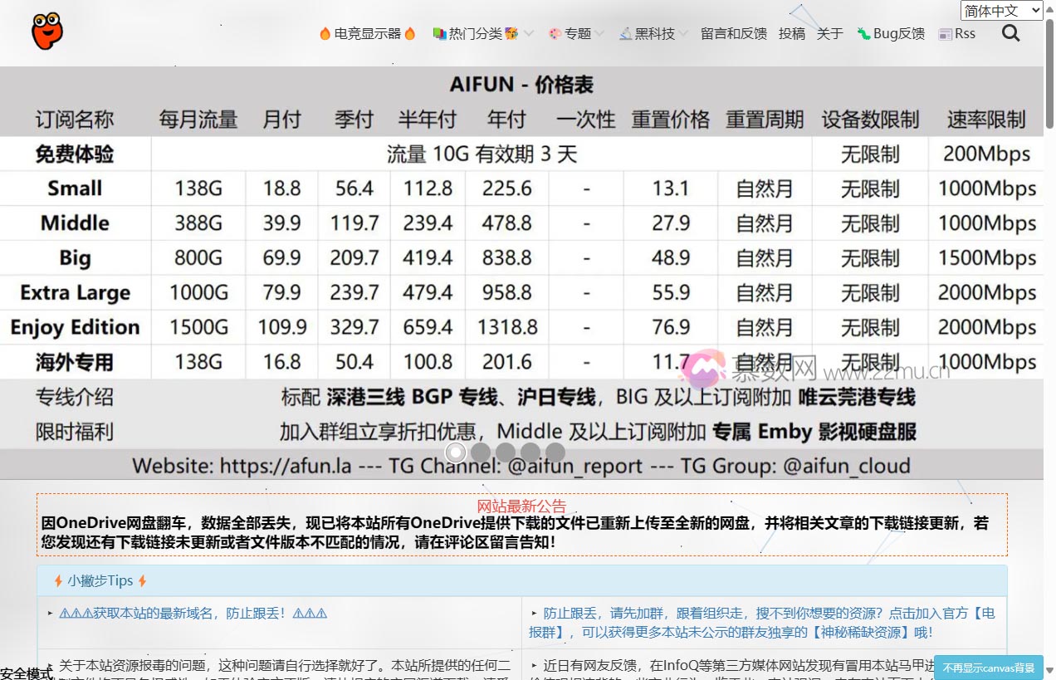Select the third carousel dot indicator
This screenshot has width=1056, height=680.
[x=506, y=452]
